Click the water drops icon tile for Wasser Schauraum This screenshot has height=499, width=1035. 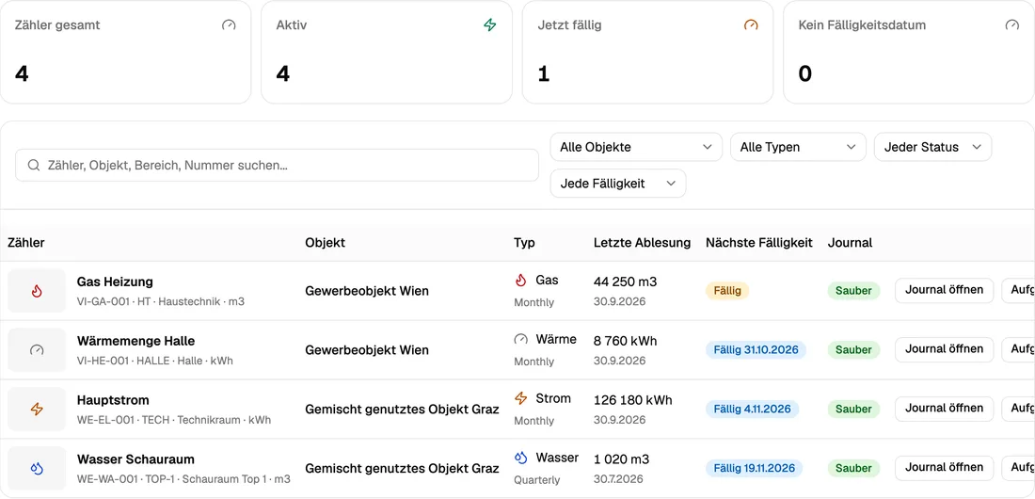(37, 469)
